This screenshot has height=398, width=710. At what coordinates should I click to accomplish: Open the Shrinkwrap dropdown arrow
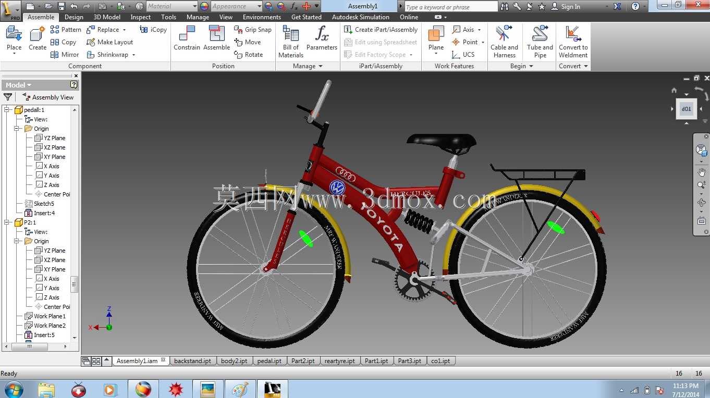click(133, 55)
